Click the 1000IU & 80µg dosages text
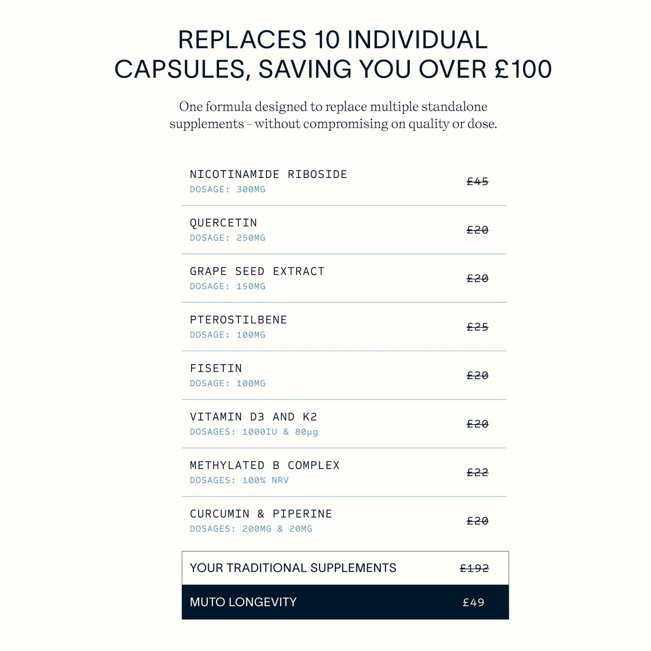Image resolution: width=651 pixels, height=651 pixels. pyautogui.click(x=254, y=432)
